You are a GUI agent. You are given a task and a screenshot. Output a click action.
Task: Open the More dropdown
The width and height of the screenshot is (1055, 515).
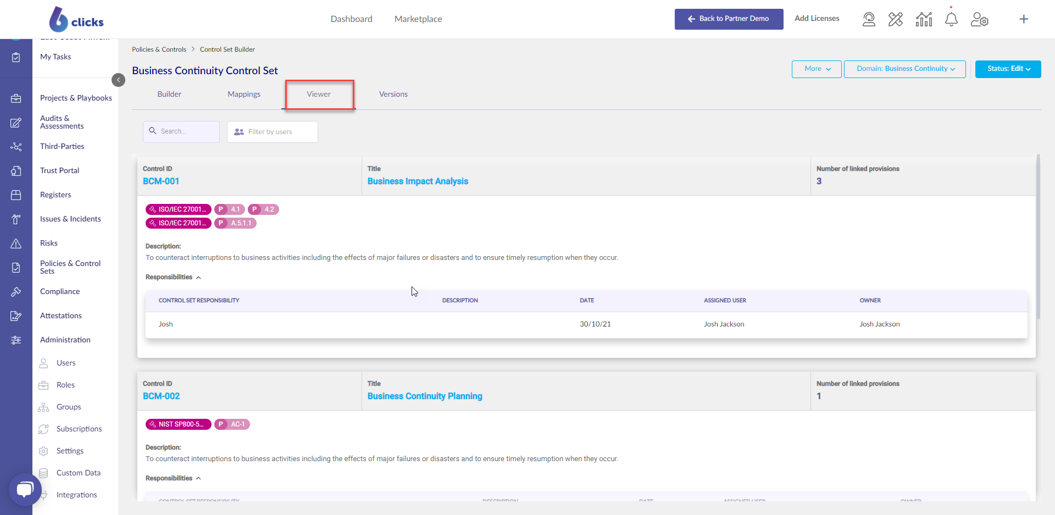tap(817, 69)
